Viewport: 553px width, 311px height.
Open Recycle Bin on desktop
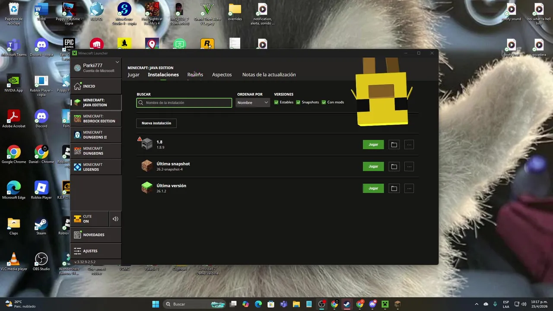[x=13, y=14]
